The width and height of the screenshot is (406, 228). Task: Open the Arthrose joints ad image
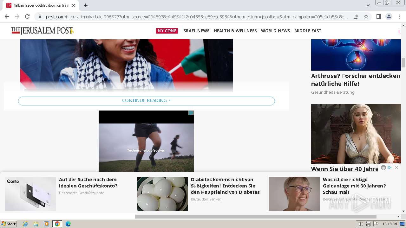[x=356, y=54]
